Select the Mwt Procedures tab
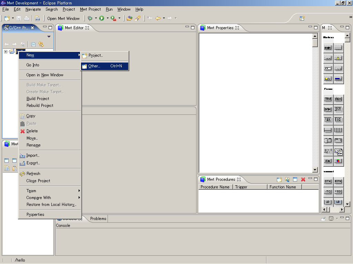353x264 pixels. pyautogui.click(x=220, y=179)
